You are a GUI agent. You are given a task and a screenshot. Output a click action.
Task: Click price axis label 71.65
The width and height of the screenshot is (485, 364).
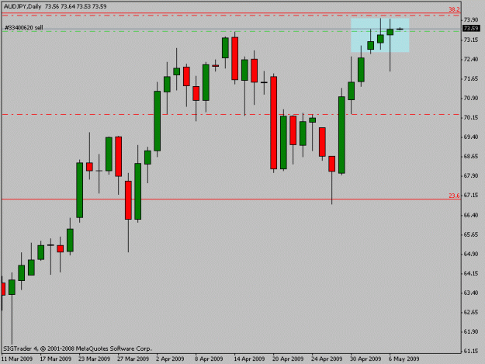point(471,78)
